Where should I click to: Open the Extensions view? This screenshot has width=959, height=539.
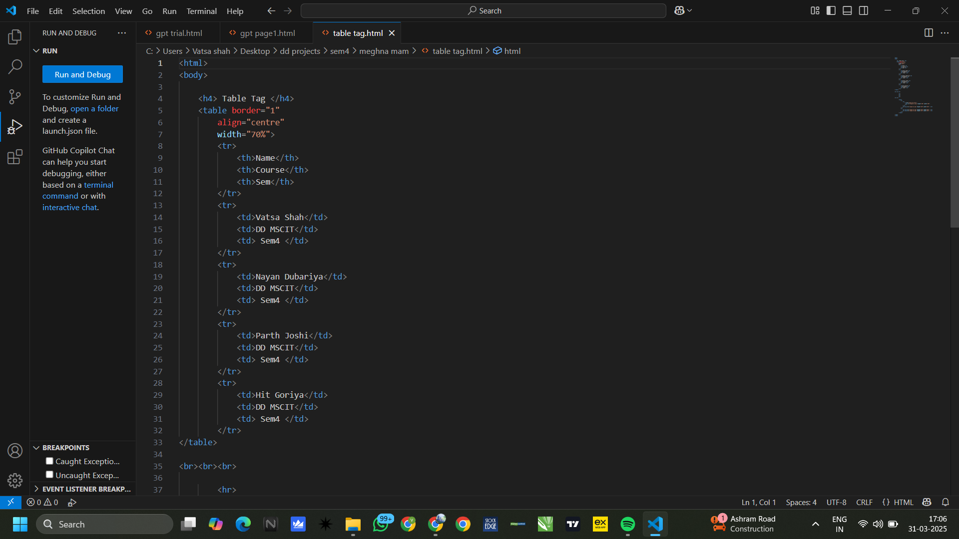(x=15, y=157)
